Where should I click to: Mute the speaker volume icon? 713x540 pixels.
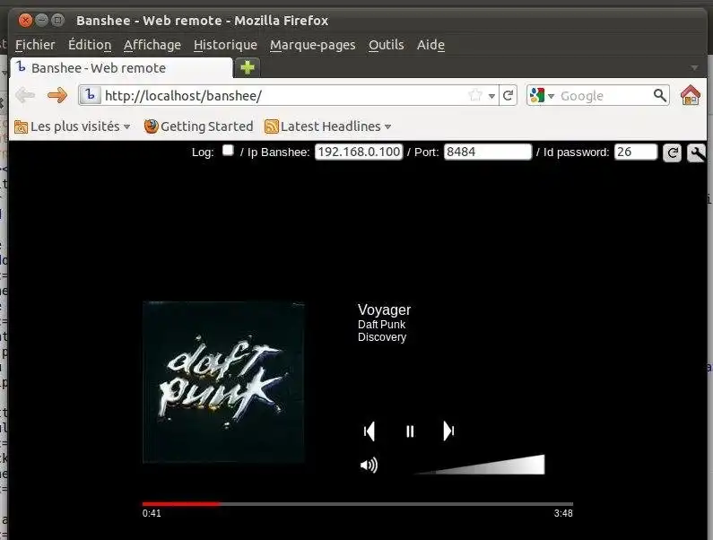[x=369, y=465]
